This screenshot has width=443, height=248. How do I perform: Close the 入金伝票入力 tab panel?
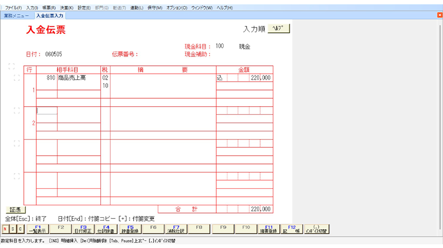point(439,15)
